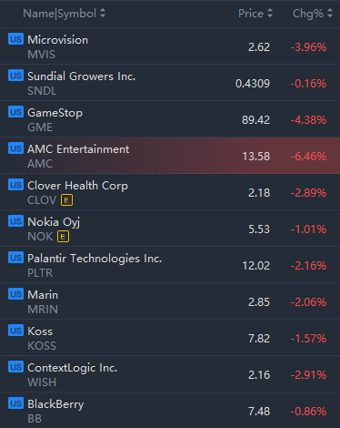Select the Chg% column header text
The width and height of the screenshot is (340, 428).
tap(308, 14)
